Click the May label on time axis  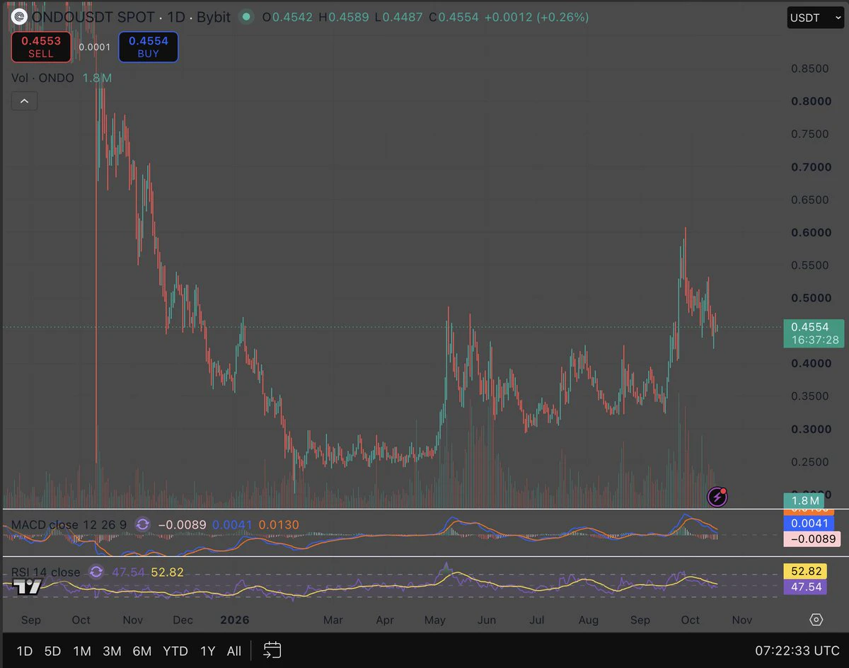[x=435, y=620]
